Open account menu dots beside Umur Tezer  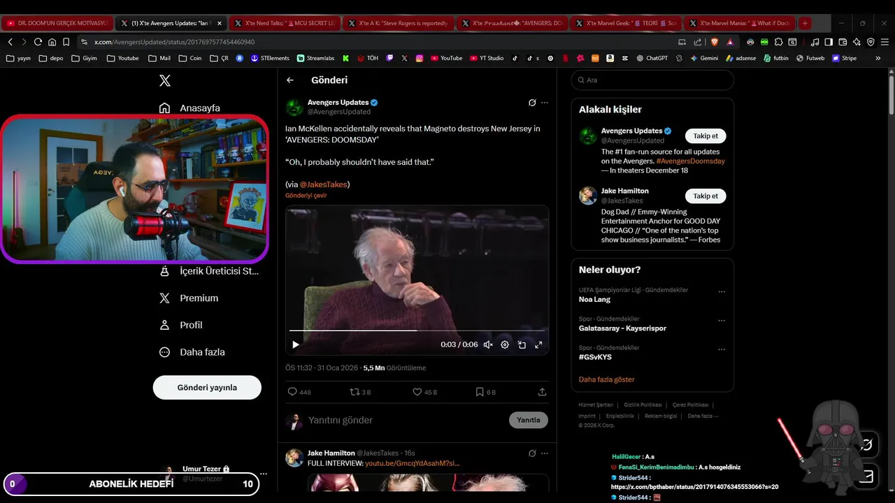pos(264,474)
